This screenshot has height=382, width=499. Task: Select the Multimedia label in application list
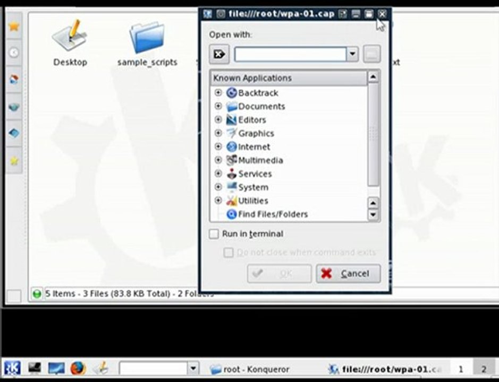260,160
